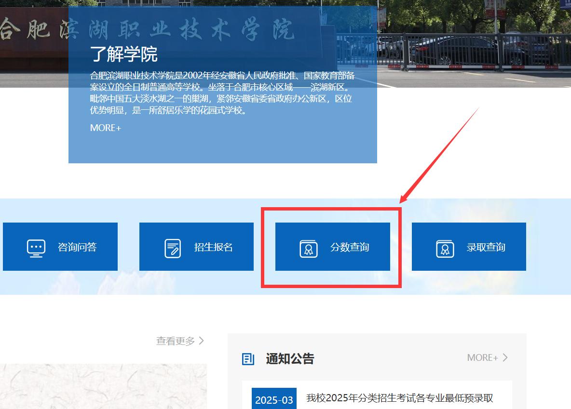The height and width of the screenshot is (409, 571).
Task: Click the 招生报名 notepad pencil icon
Action: [173, 248]
